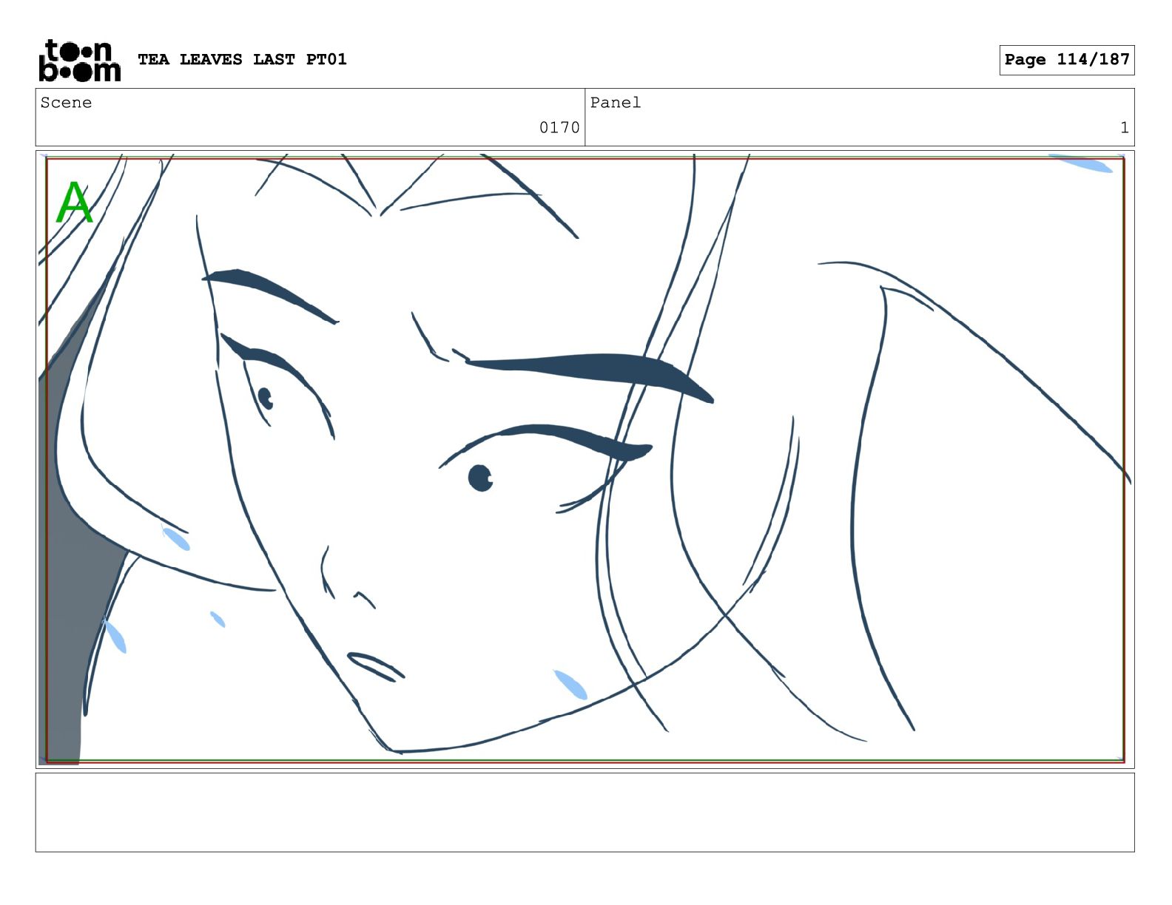Click the 'Scene' label
The height and width of the screenshot is (905, 1172).
point(66,103)
